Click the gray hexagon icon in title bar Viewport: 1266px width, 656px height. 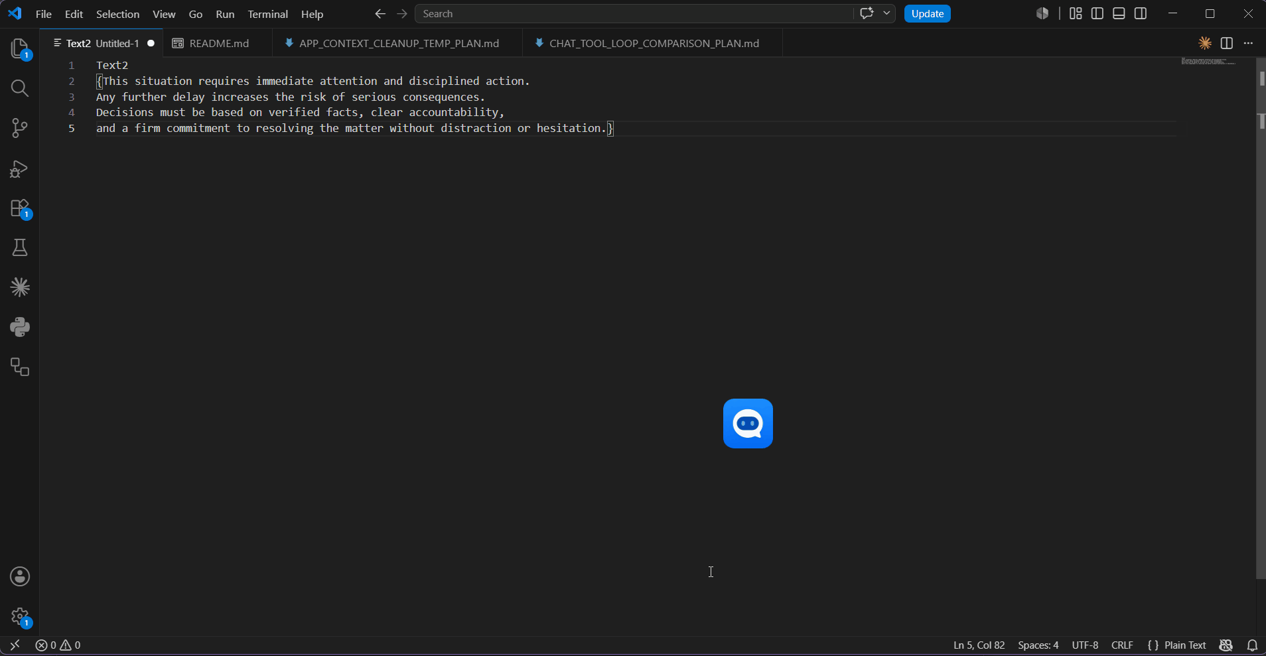click(x=1042, y=13)
